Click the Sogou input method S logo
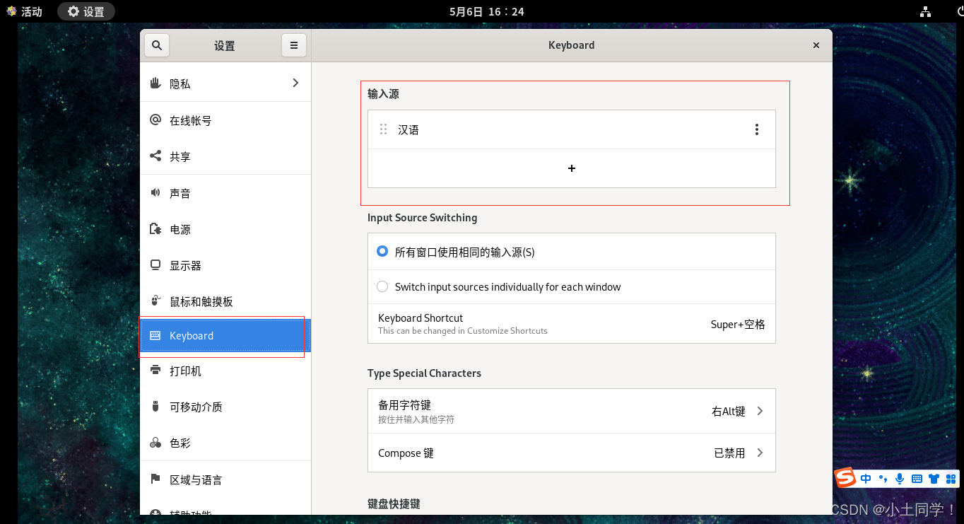The width and height of the screenshot is (964, 524). 845,479
